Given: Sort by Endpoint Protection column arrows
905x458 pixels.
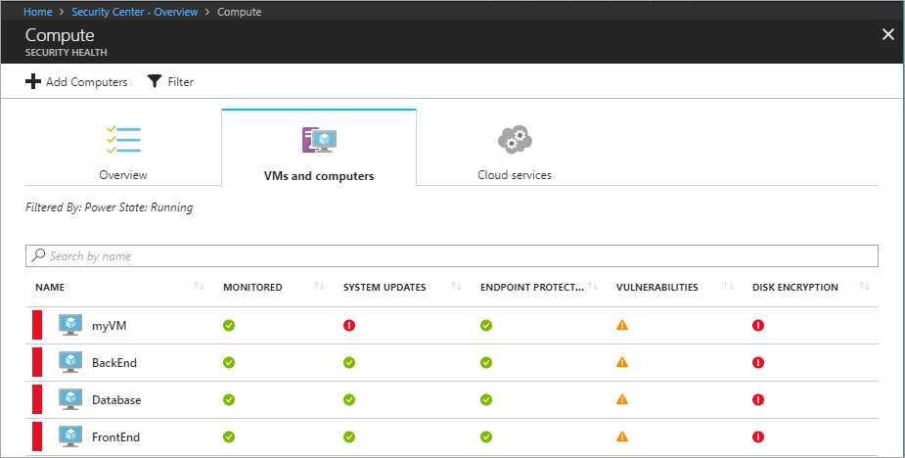Looking at the screenshot, I should point(592,287).
